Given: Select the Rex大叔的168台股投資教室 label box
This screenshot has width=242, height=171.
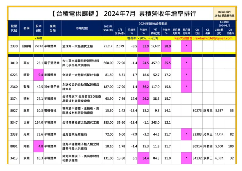Looking at the screenshot, I should point(224,14).
